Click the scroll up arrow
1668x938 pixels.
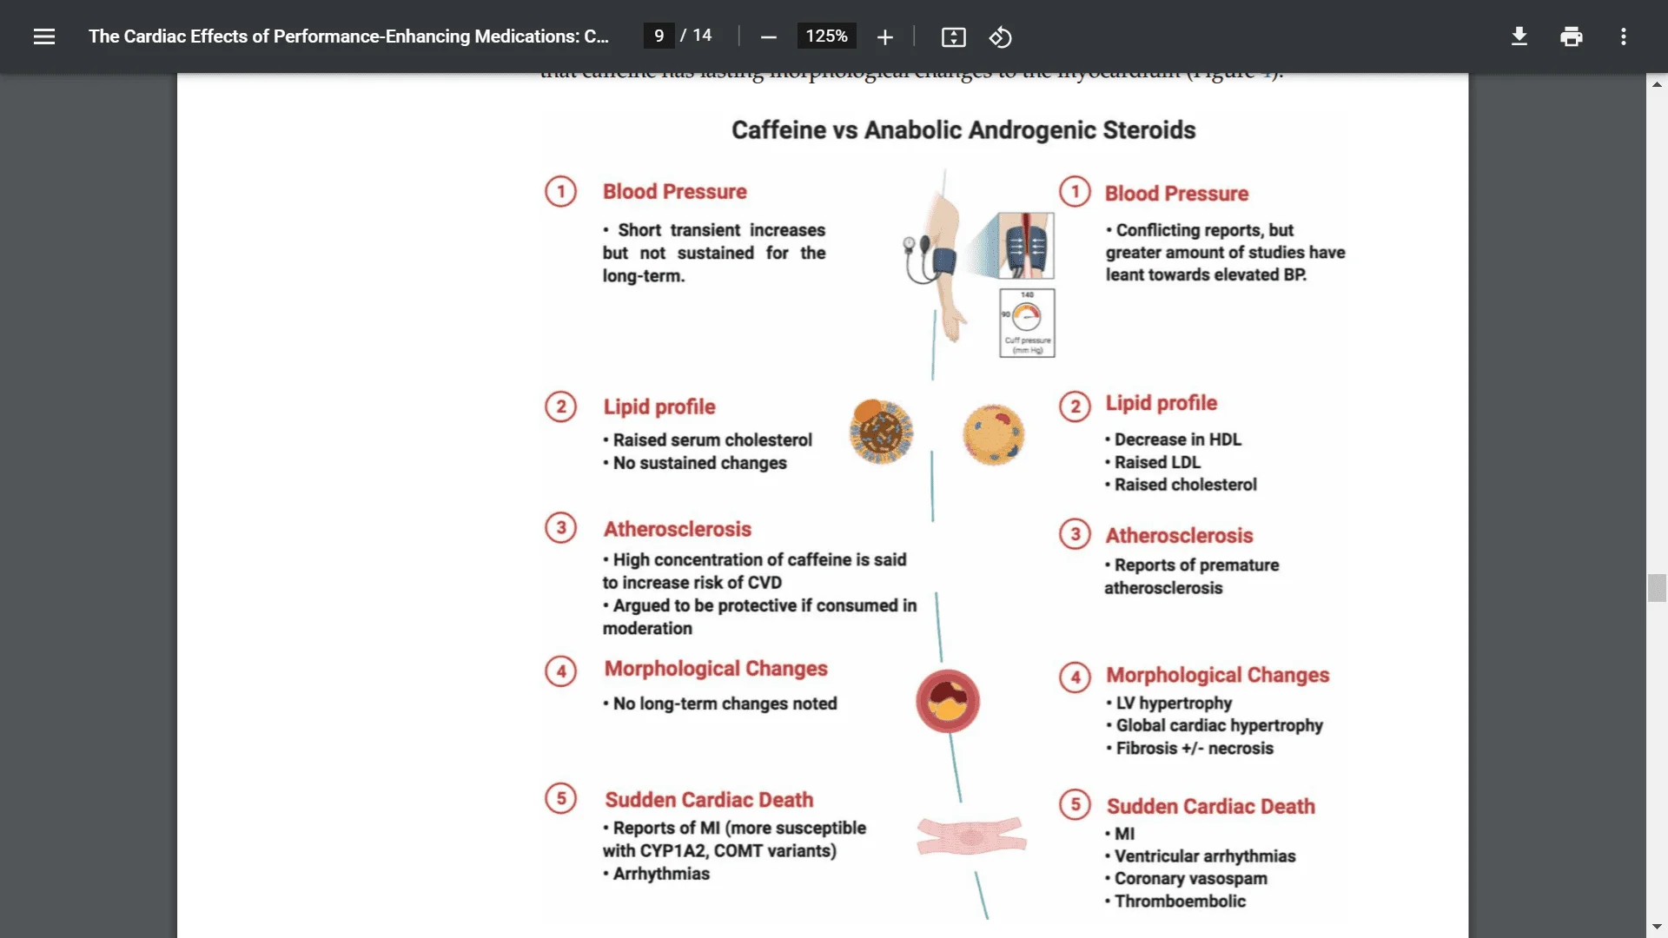(x=1657, y=84)
